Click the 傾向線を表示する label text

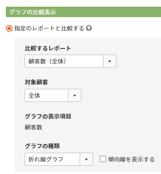(x=131, y=159)
